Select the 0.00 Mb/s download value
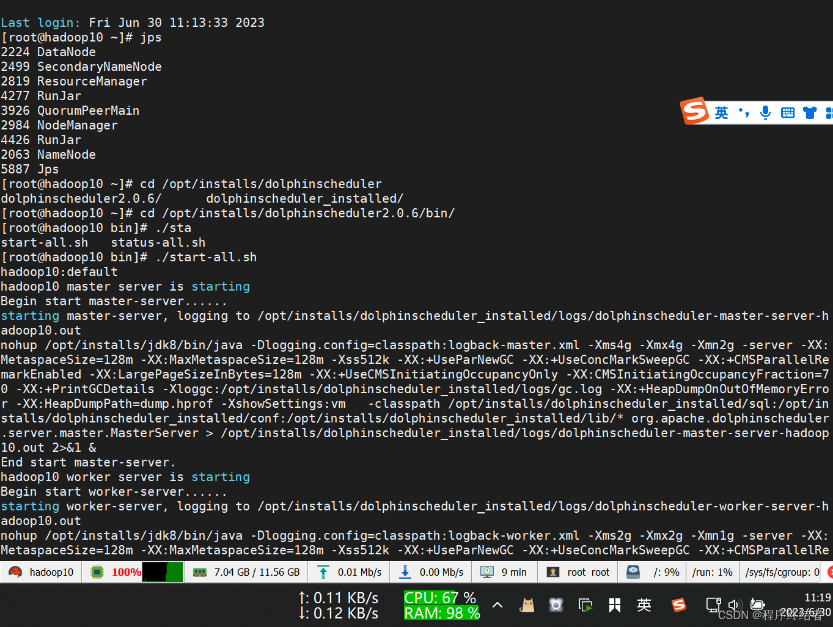 [441, 572]
